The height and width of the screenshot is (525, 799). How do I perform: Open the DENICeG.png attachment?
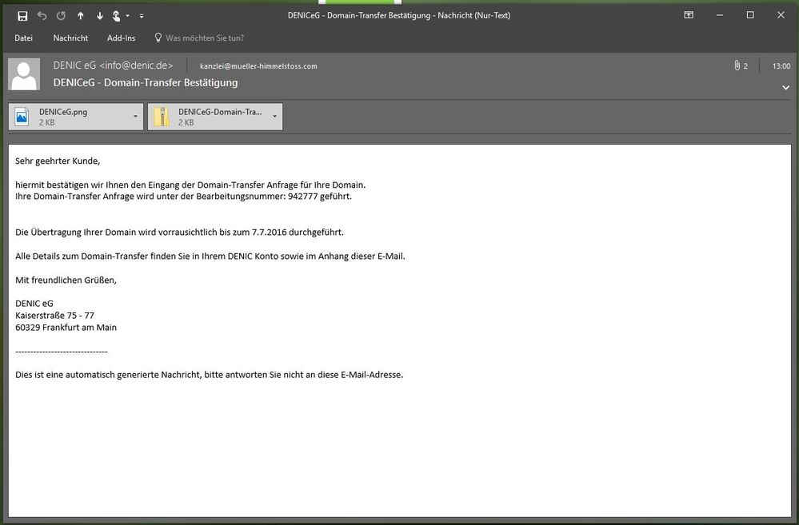click(76, 117)
